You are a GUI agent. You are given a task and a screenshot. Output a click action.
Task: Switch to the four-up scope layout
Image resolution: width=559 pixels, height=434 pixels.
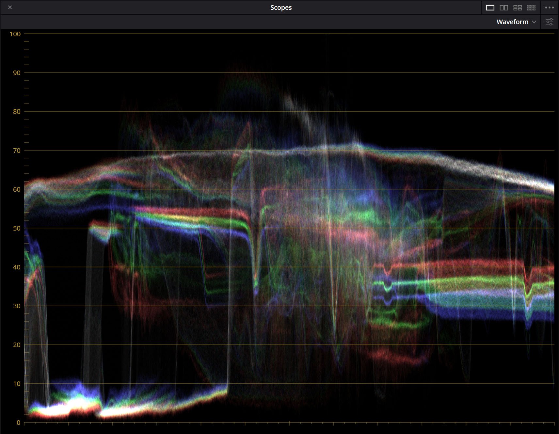click(x=518, y=7)
